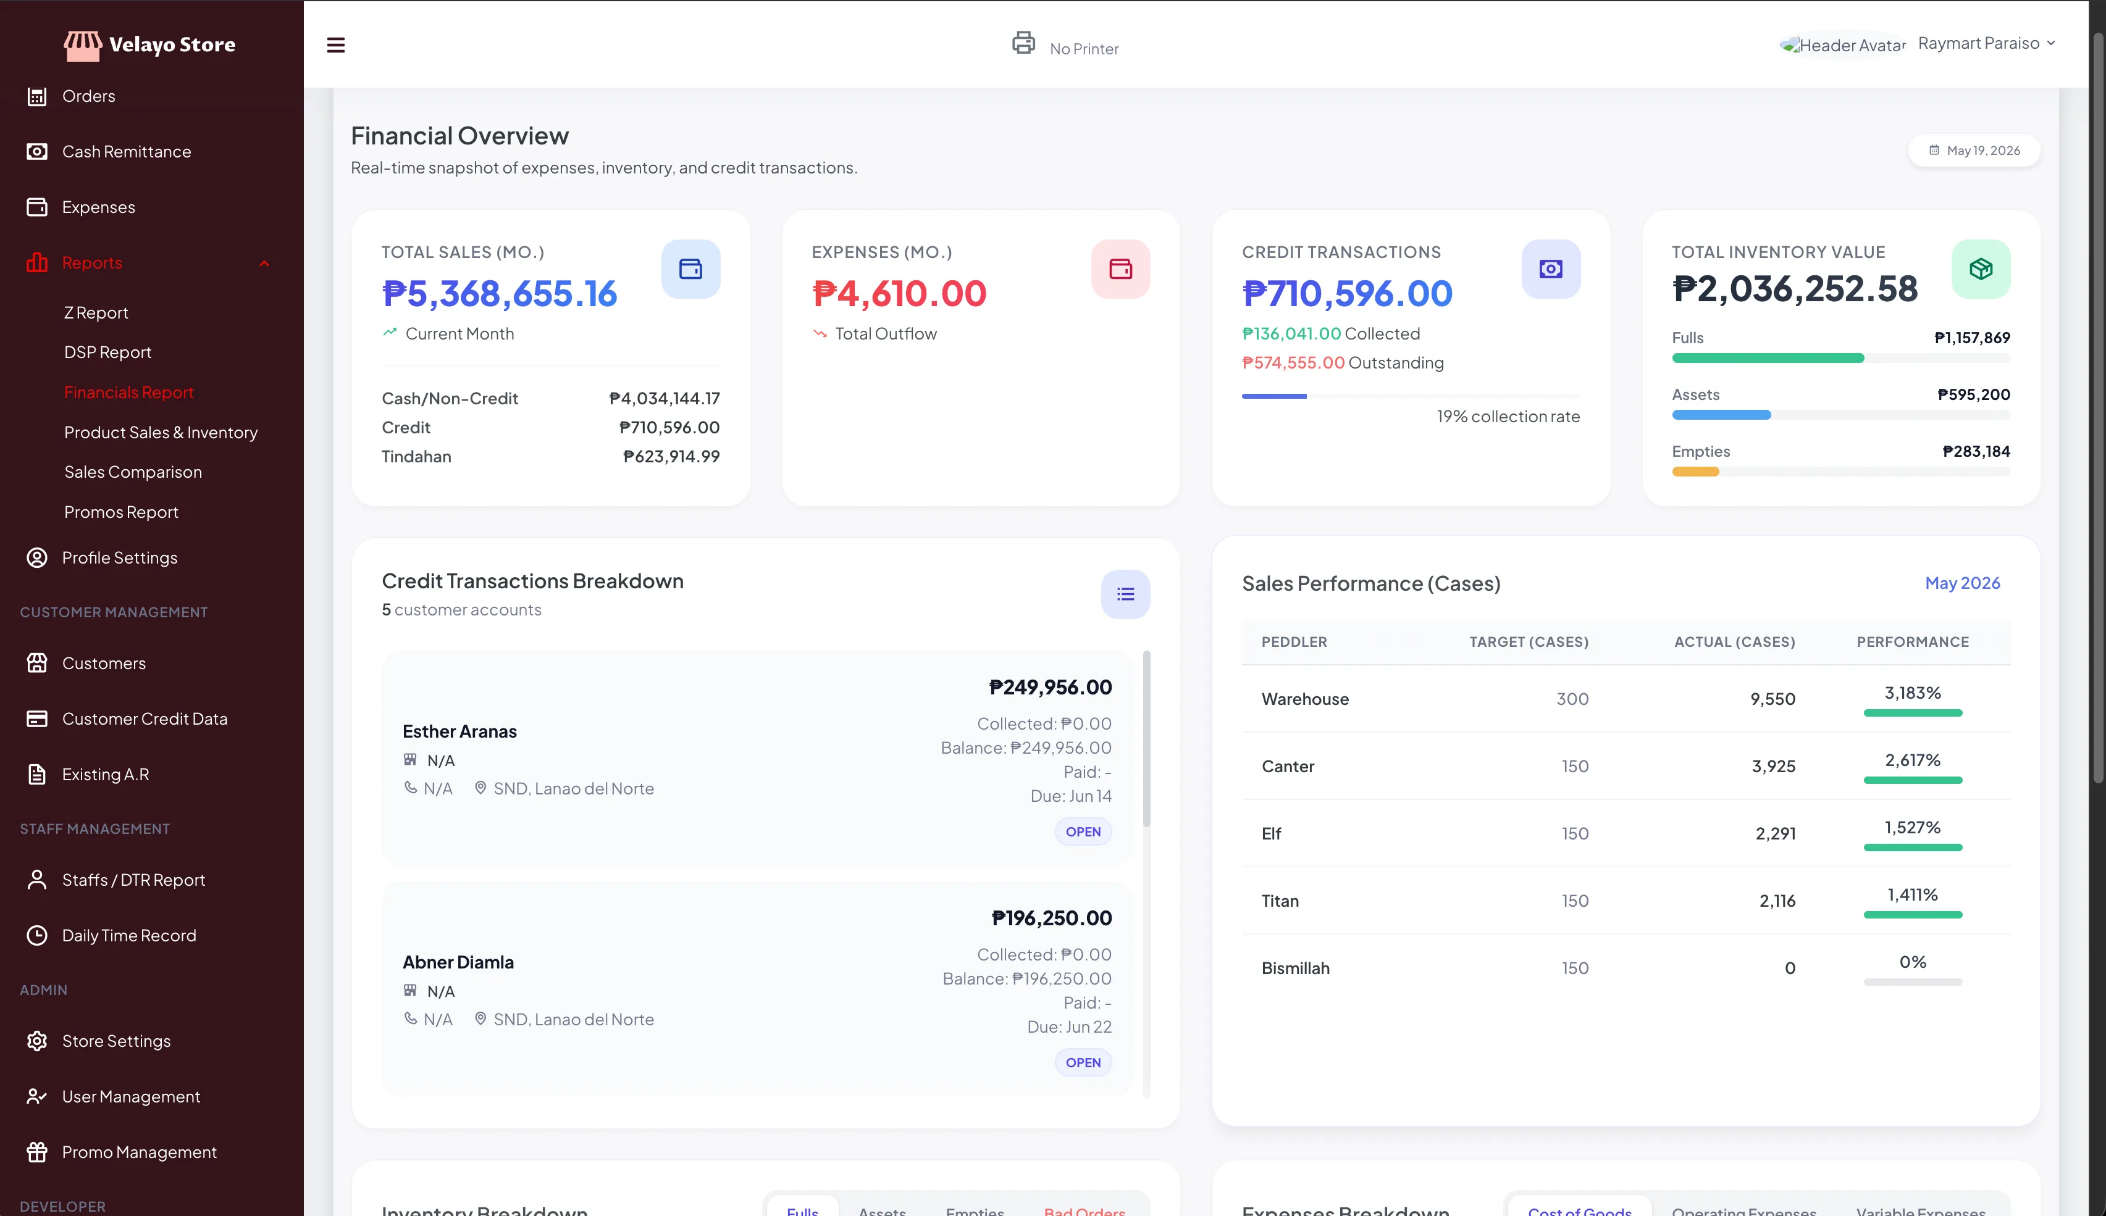This screenshot has width=2106, height=1216.
Task: Click the Velayo Store logo icon
Action: click(x=83, y=45)
